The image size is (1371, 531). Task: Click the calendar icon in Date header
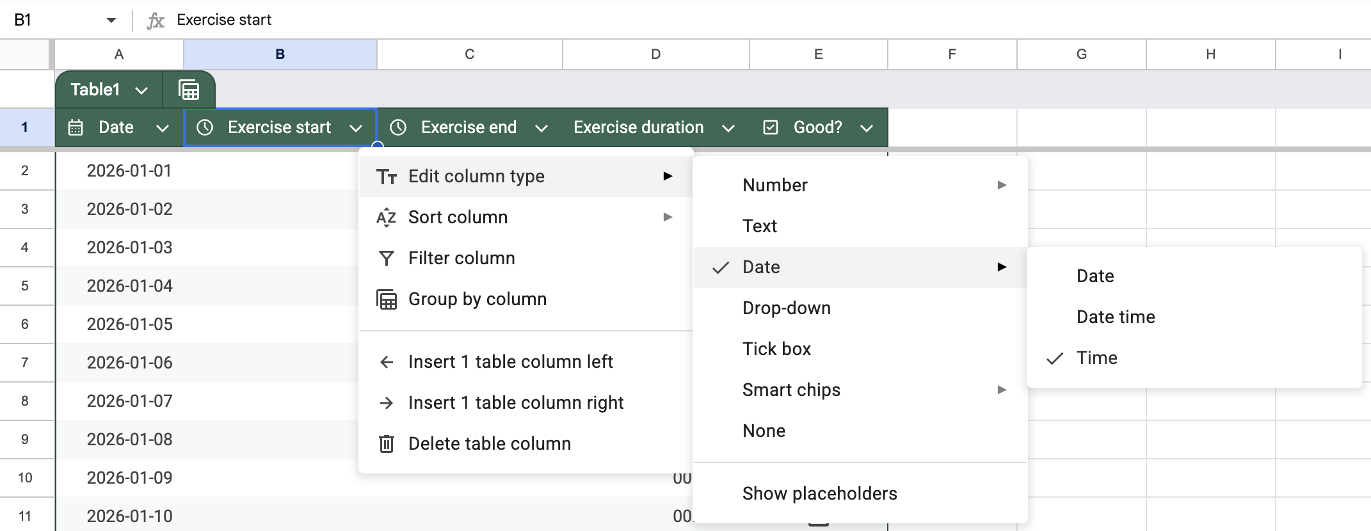76,127
